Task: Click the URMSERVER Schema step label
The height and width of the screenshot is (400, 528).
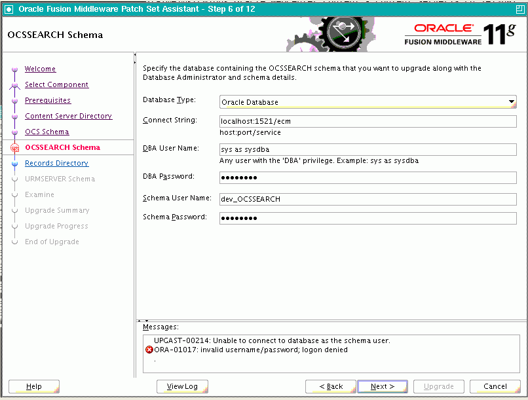Action: pyautogui.click(x=60, y=179)
